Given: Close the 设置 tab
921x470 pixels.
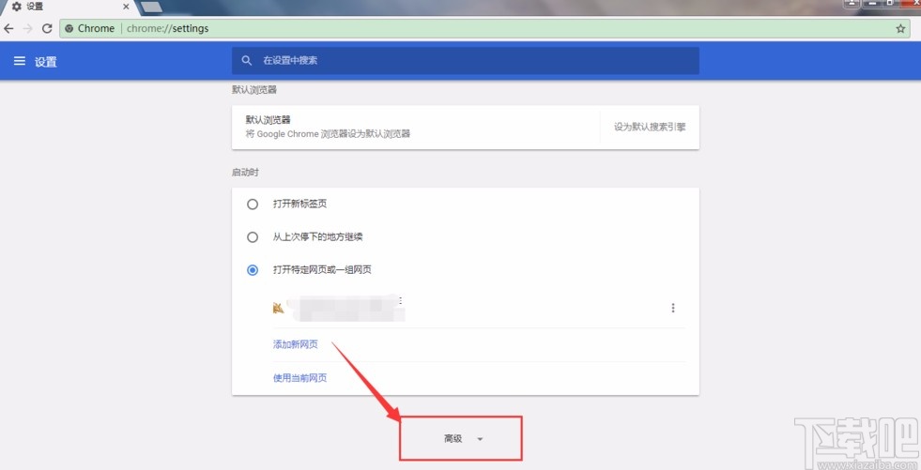Looking at the screenshot, I should click(126, 7).
